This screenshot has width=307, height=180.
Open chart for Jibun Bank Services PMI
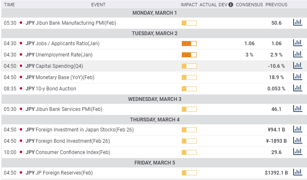point(297,109)
